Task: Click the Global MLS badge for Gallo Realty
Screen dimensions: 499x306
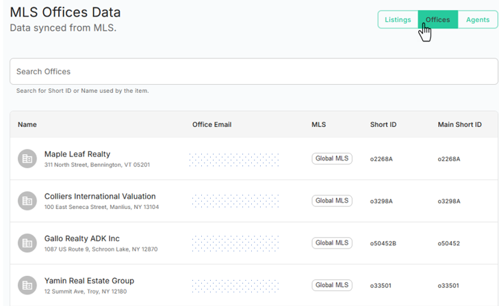Action: [332, 243]
